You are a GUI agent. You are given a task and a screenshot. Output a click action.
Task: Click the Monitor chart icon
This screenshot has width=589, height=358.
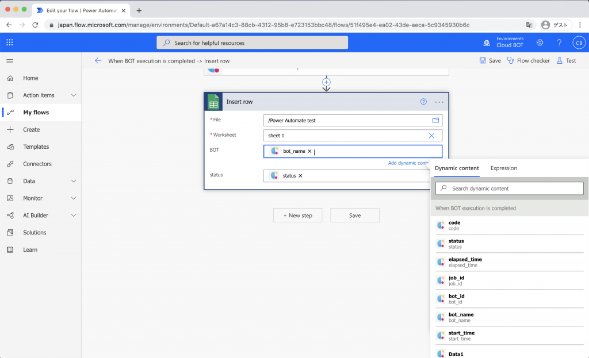coord(10,198)
